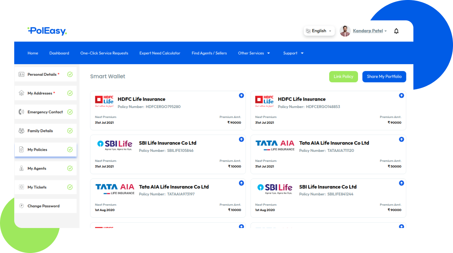Open the Dashboard menu item
453x253 pixels.
pos(59,53)
